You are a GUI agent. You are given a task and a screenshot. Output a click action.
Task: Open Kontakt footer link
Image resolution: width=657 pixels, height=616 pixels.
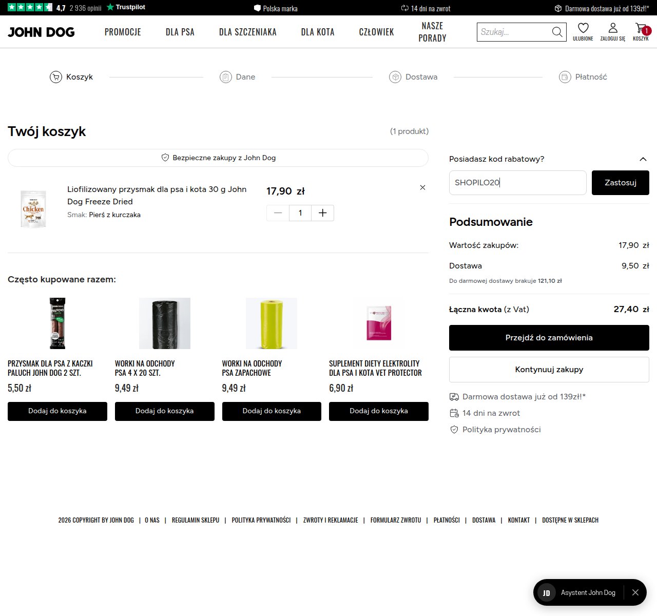click(x=519, y=520)
